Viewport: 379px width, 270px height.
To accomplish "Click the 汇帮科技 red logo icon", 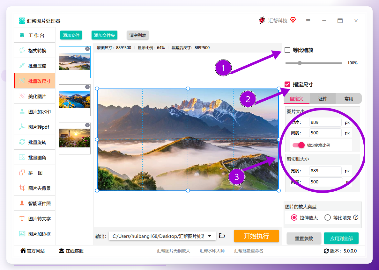I will tap(262, 20).
